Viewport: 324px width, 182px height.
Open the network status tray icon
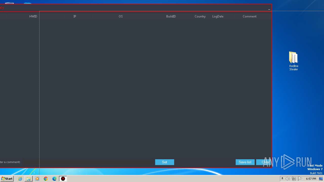point(294,179)
